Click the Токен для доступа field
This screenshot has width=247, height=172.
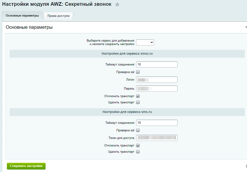tap(157, 138)
